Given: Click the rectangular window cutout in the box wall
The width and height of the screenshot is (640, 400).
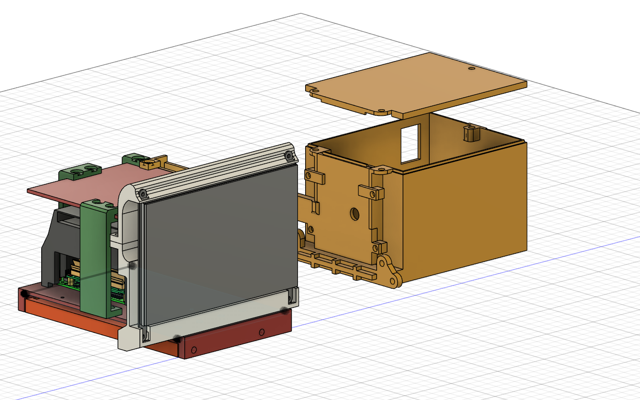Looking at the screenshot, I should click(411, 143).
